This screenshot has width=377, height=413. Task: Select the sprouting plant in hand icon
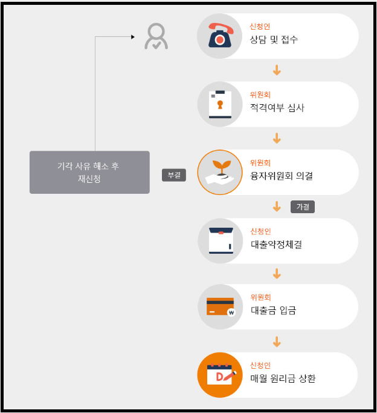[x=220, y=172]
